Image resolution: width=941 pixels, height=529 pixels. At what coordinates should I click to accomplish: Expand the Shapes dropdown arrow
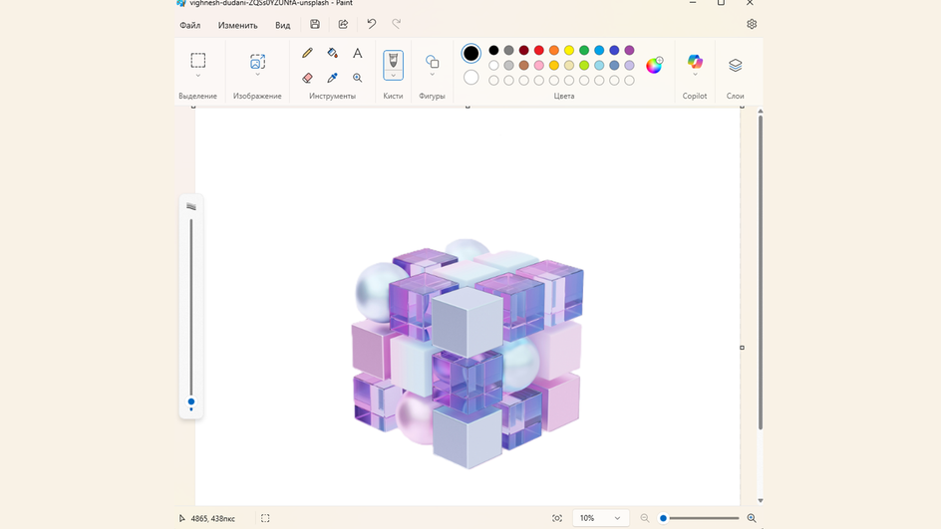[x=432, y=75]
